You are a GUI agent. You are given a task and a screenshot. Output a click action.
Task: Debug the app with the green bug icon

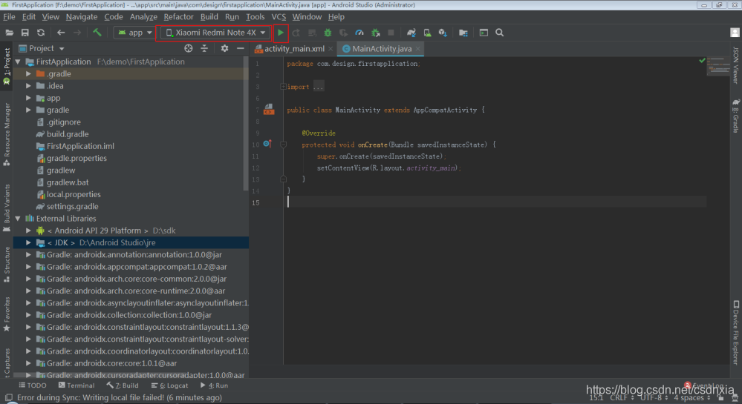click(328, 33)
